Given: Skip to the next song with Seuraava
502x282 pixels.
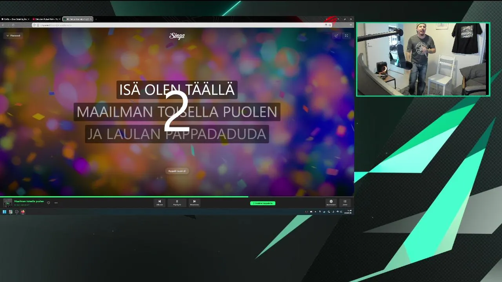Looking at the screenshot, I should click(x=194, y=202).
